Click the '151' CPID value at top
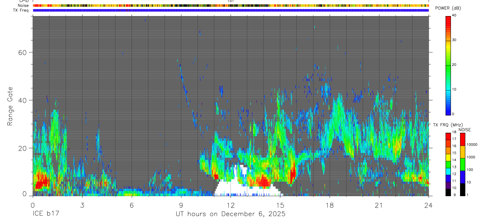Viewport: 482px width, 222px height. (x=231, y=1)
